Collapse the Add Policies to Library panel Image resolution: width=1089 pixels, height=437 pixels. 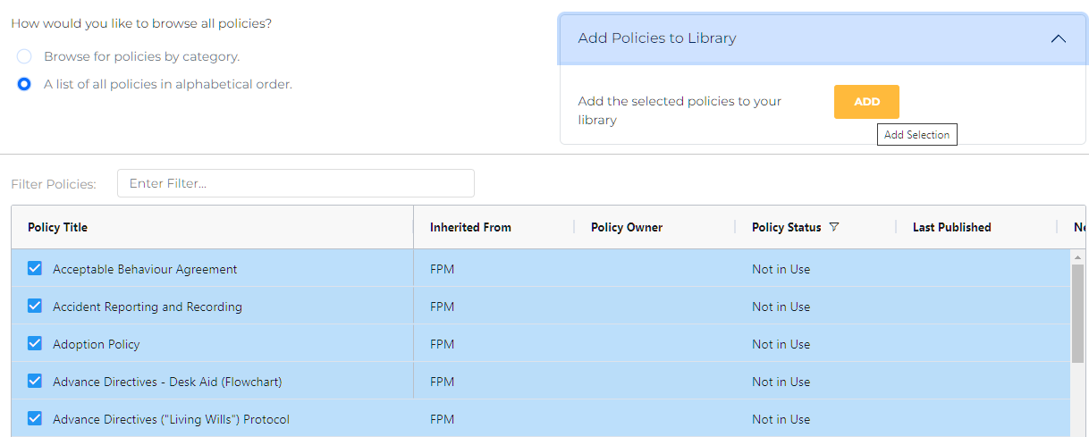pos(1058,39)
